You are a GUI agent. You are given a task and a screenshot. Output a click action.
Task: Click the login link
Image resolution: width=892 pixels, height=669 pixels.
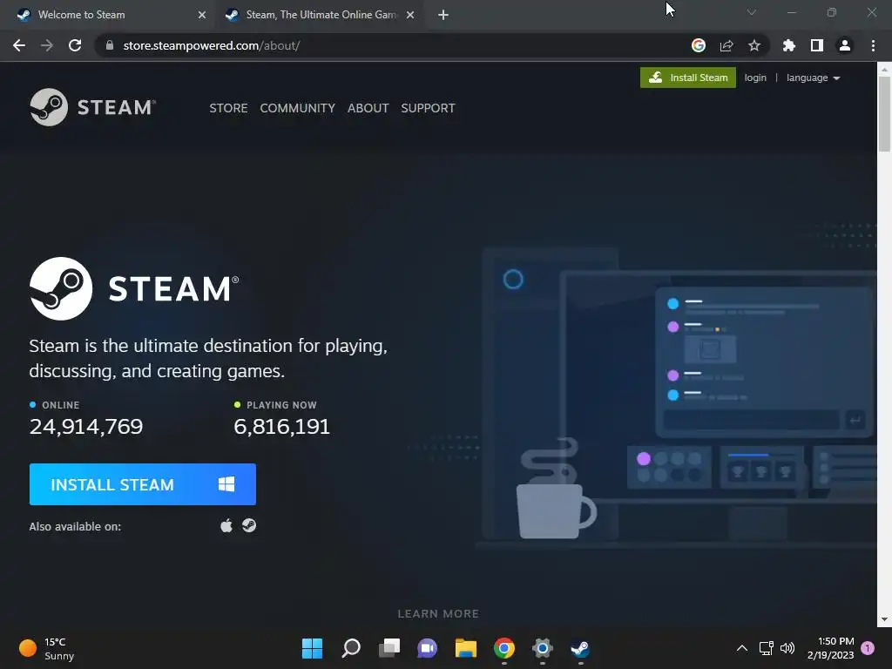(x=755, y=78)
